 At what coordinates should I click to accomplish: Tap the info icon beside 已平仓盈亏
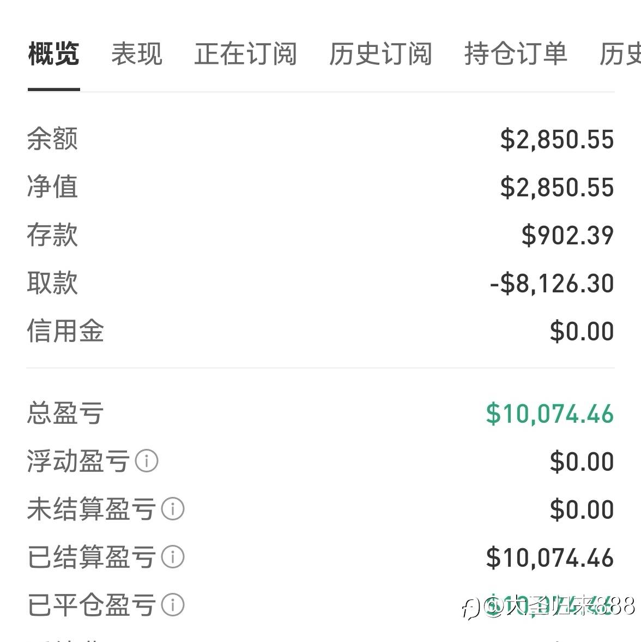pyautogui.click(x=173, y=605)
